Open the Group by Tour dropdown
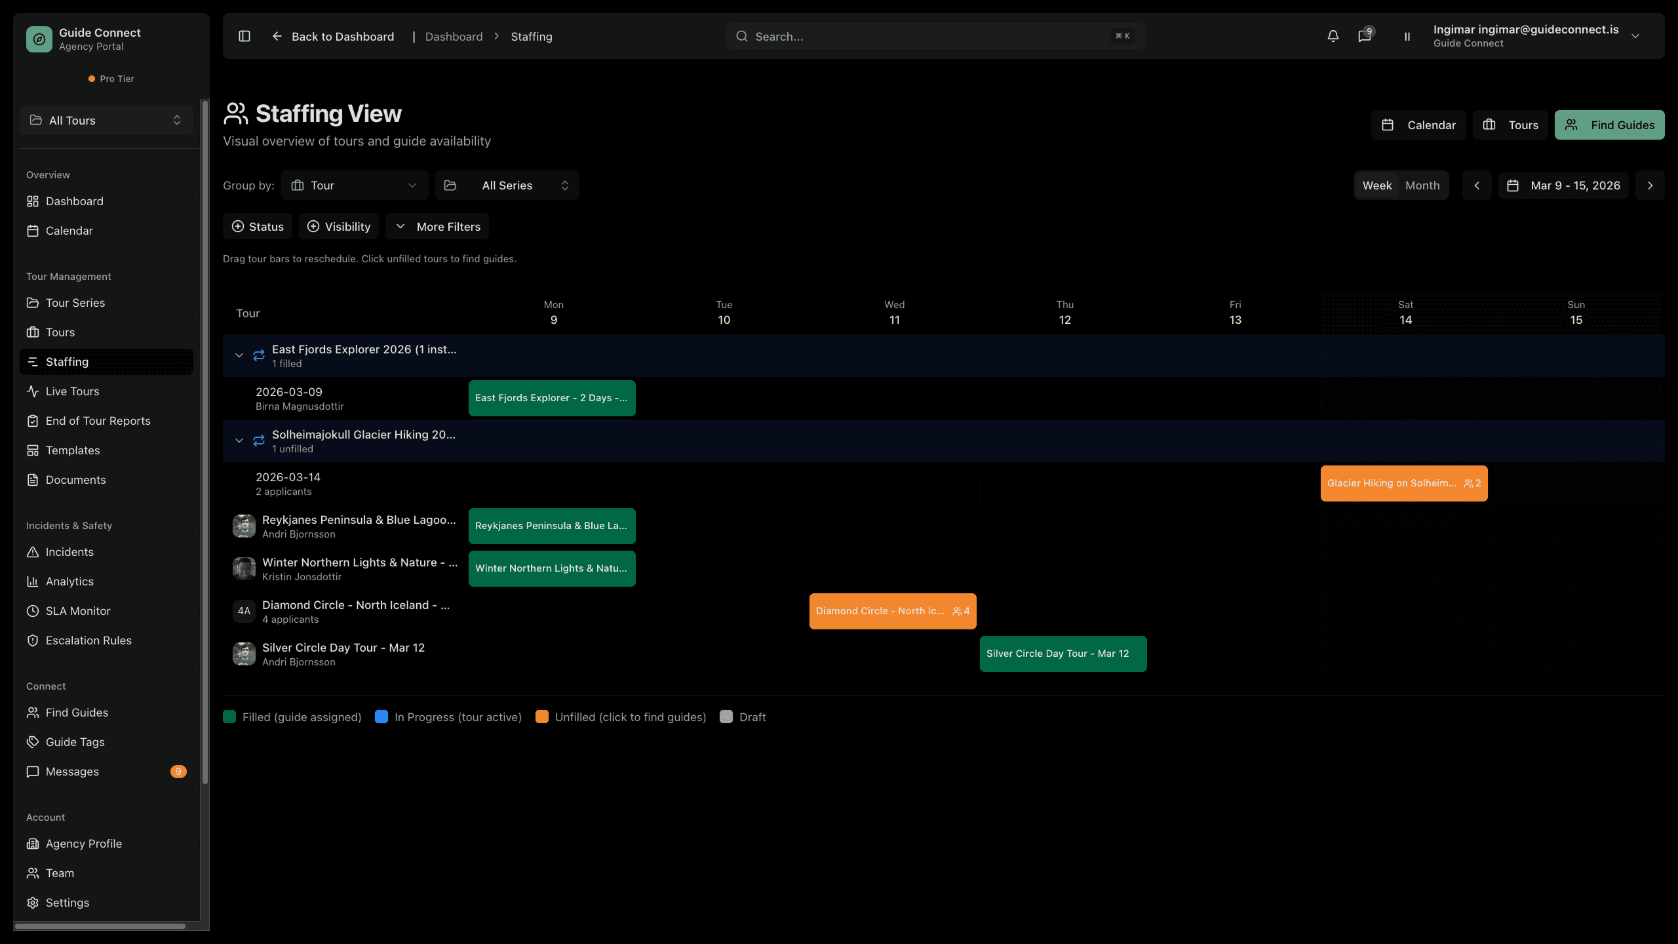The width and height of the screenshot is (1678, 944). coord(355,185)
